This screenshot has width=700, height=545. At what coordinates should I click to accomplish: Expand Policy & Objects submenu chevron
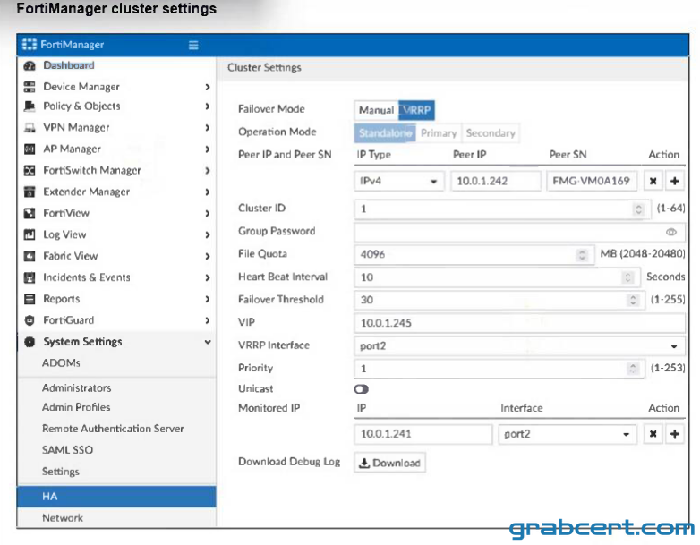pyautogui.click(x=208, y=106)
